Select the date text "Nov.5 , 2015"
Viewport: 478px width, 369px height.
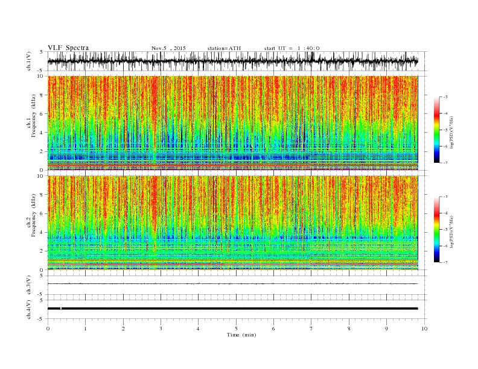[168, 48]
